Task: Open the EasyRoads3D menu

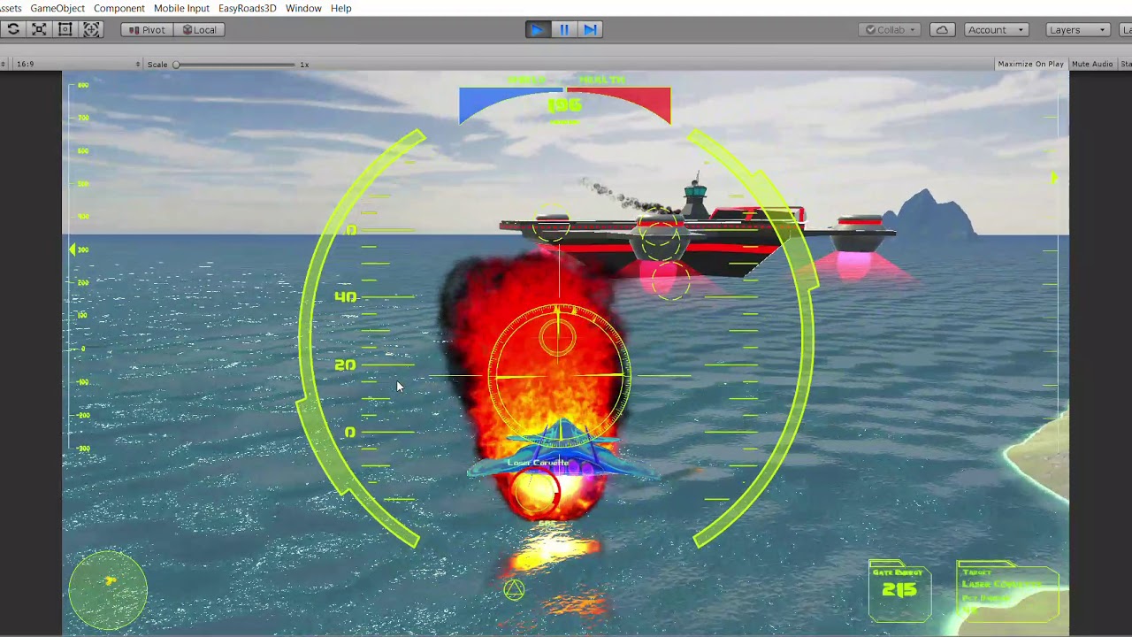Action: click(x=247, y=8)
